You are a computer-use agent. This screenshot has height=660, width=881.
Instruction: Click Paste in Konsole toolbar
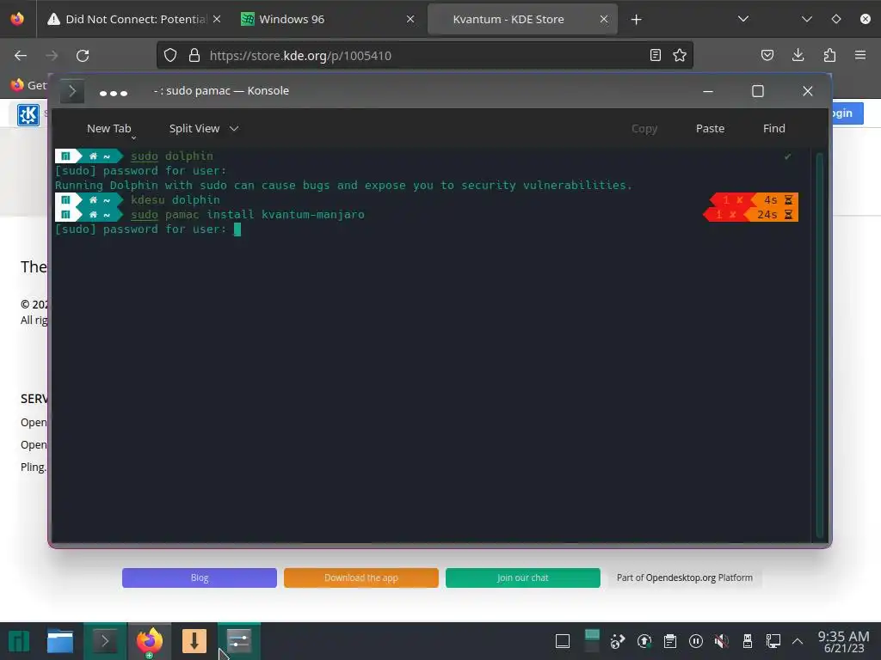coord(710,129)
